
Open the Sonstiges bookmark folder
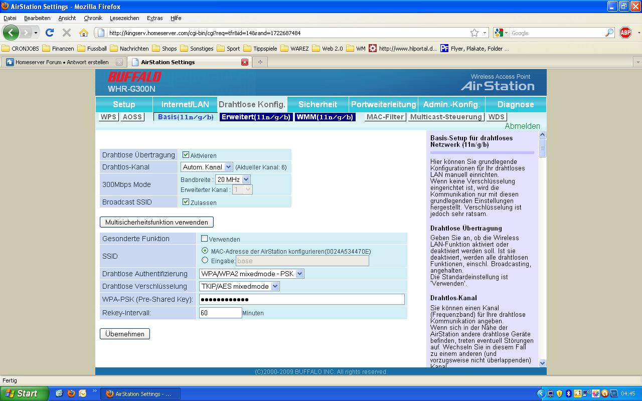[197, 49]
